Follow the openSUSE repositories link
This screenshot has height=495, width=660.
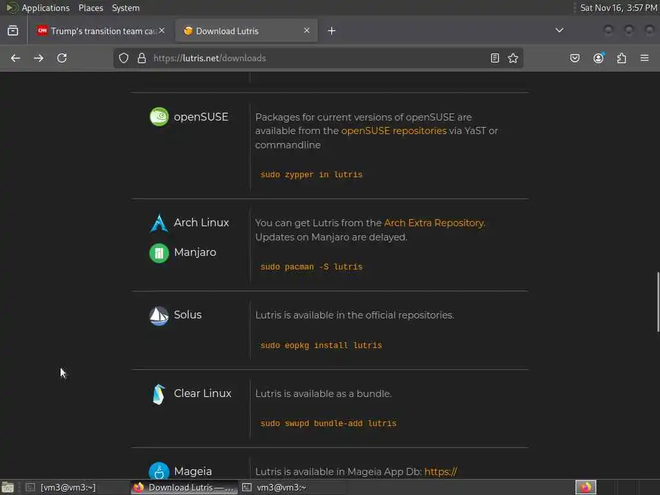pos(394,131)
